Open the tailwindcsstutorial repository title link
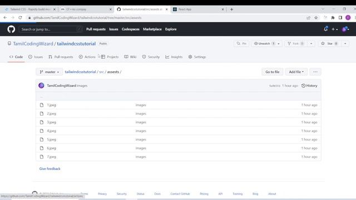The image size is (356, 200). coord(76,43)
